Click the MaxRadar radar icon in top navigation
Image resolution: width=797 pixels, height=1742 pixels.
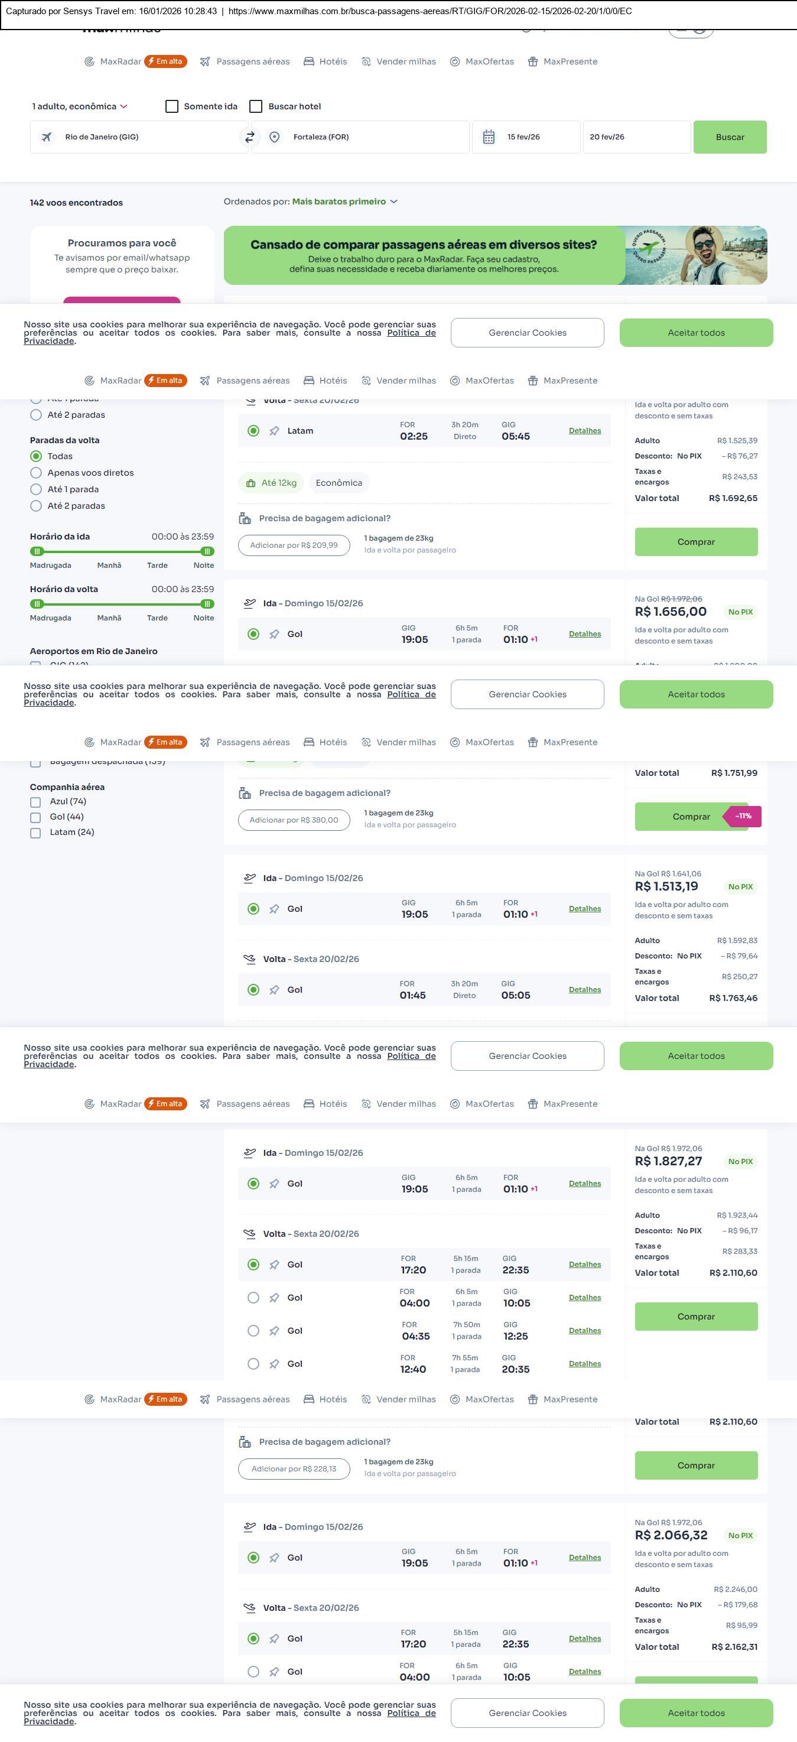(x=89, y=61)
